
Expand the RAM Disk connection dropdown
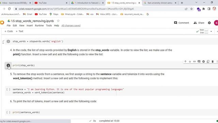click(x=211, y=31)
